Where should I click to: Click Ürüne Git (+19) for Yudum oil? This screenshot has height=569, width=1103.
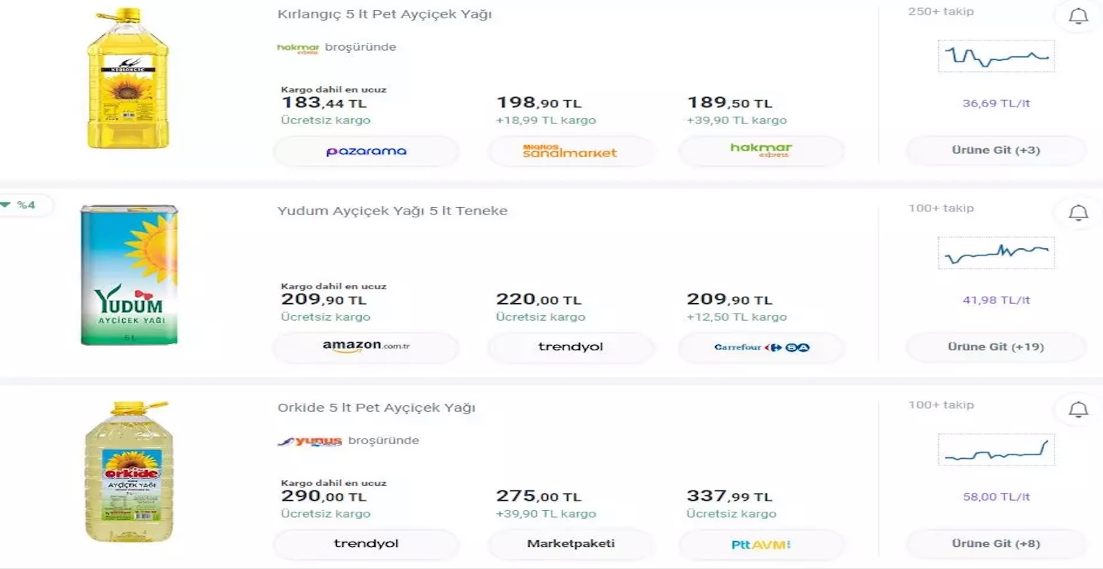click(x=996, y=347)
